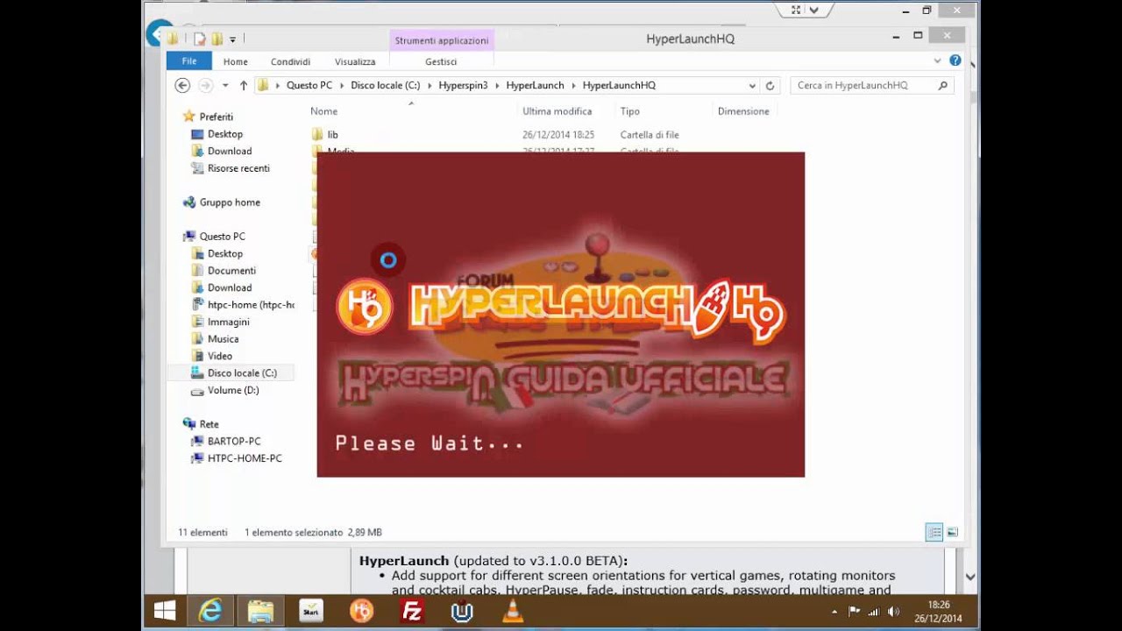Open Customize Quick Access Toolbar dropdown
The height and width of the screenshot is (631, 1122).
(232, 39)
